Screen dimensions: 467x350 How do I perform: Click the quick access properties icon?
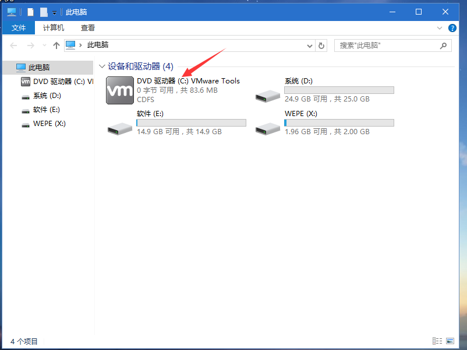(30, 12)
